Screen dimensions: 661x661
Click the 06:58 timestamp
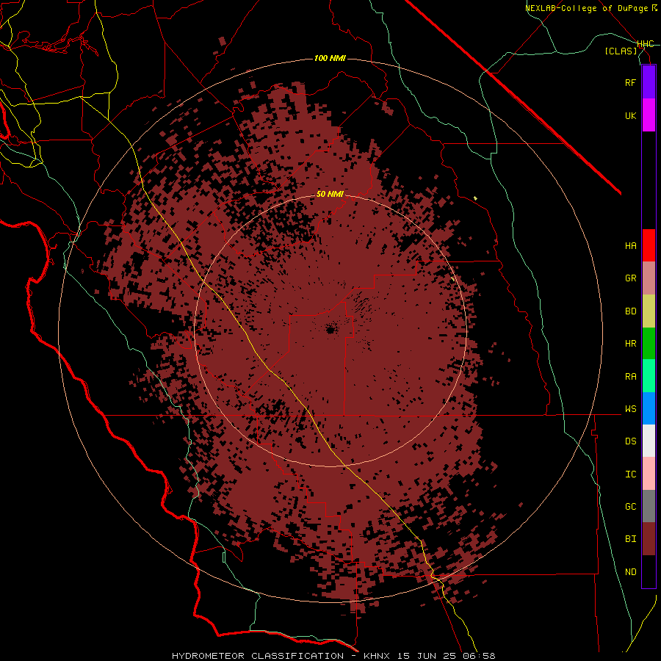click(478, 656)
